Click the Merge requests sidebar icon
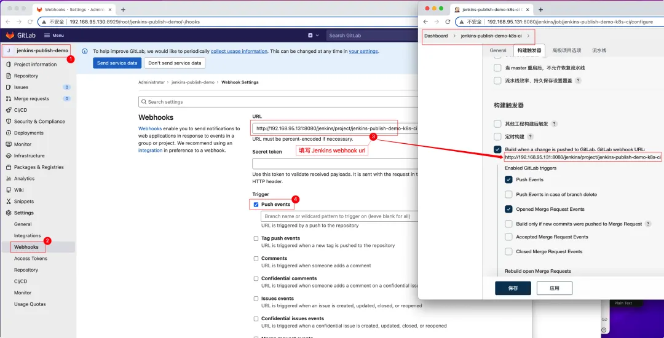664x338 pixels. point(9,98)
